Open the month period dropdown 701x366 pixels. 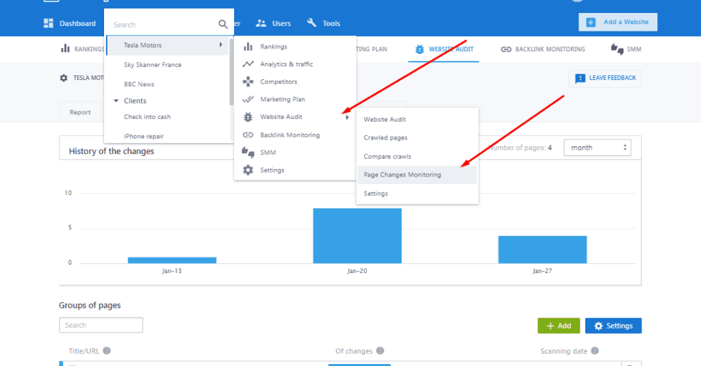click(597, 148)
